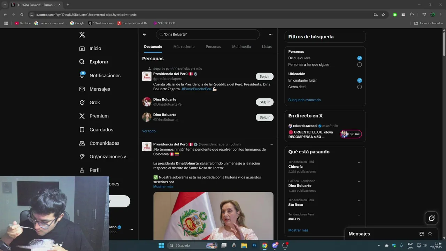This screenshot has height=251, width=446.
Task: Open #PonlePunchePerú hashtag link
Action: 197,89
